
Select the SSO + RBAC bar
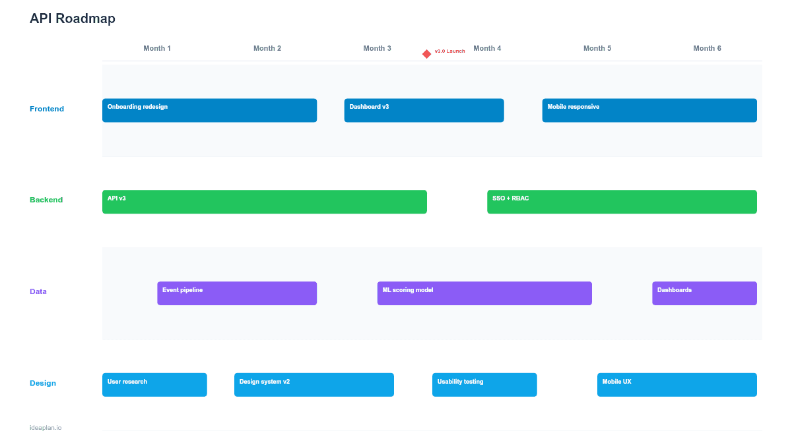coord(621,202)
